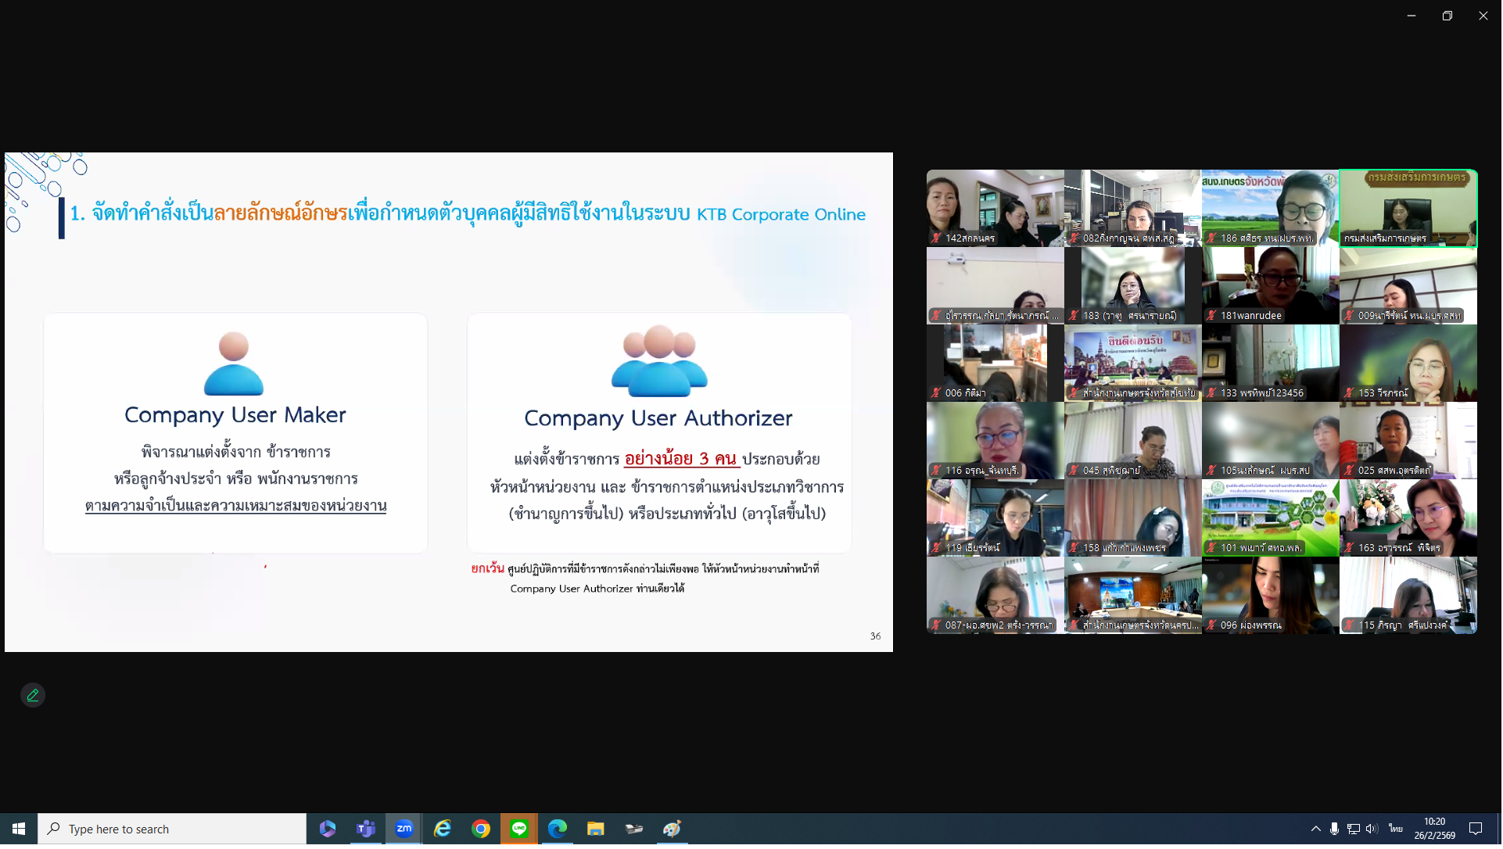Select participant video 006
Image resolution: width=1503 pixels, height=849 pixels.
tap(995, 363)
